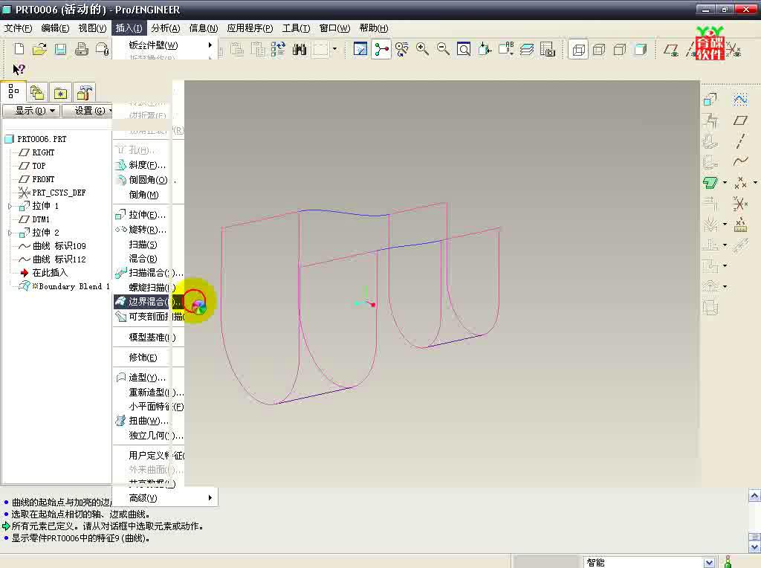This screenshot has width=761, height=568.
Task: Save the model with the floppy disk icon
Action: (x=61, y=49)
